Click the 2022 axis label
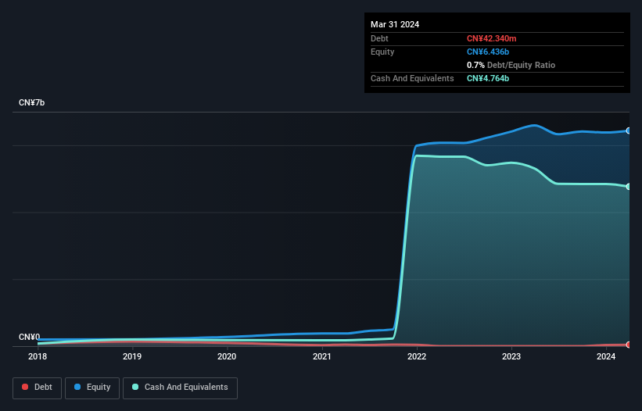The height and width of the screenshot is (411, 642). click(417, 356)
